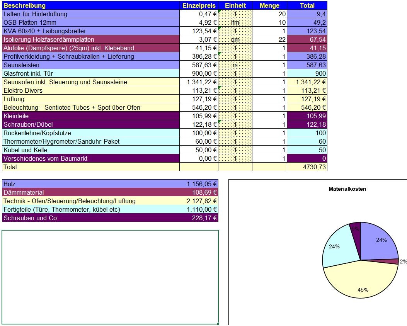Select the Glasfront inkl. Tür row label
This screenshot has width=407, height=326.
tap(91, 73)
